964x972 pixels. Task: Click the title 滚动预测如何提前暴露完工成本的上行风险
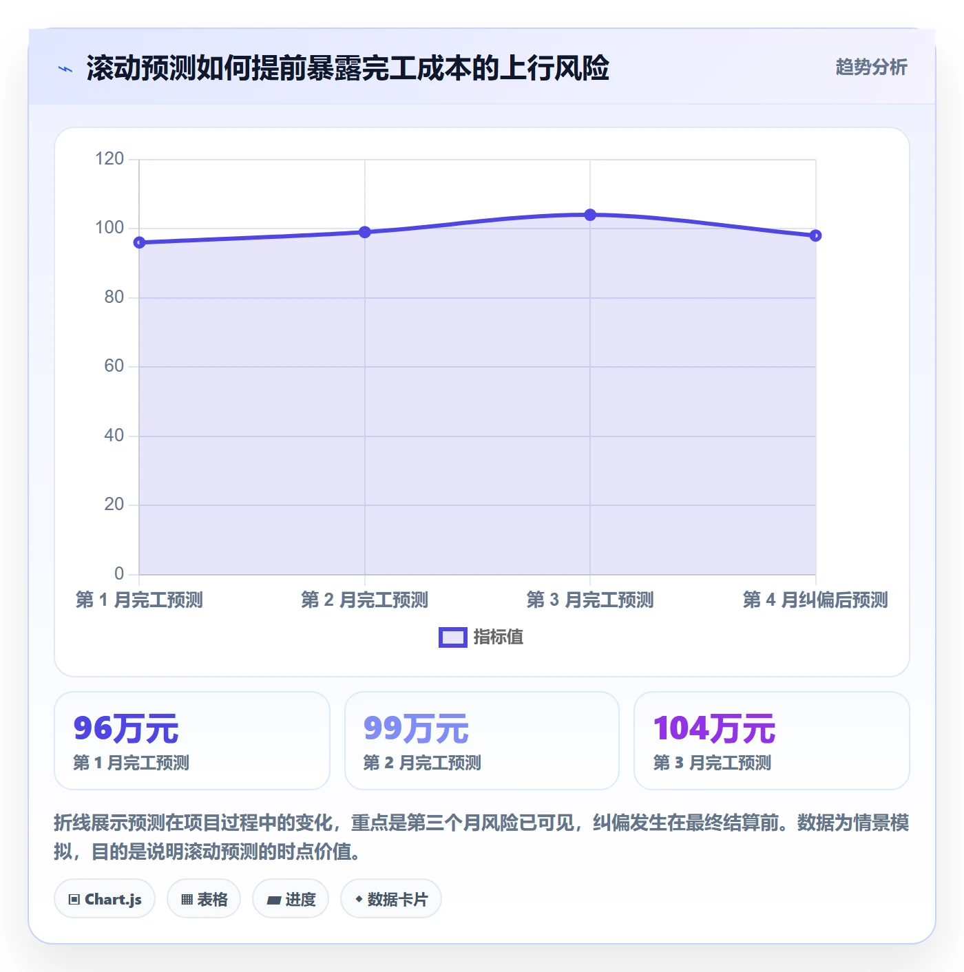(x=348, y=68)
